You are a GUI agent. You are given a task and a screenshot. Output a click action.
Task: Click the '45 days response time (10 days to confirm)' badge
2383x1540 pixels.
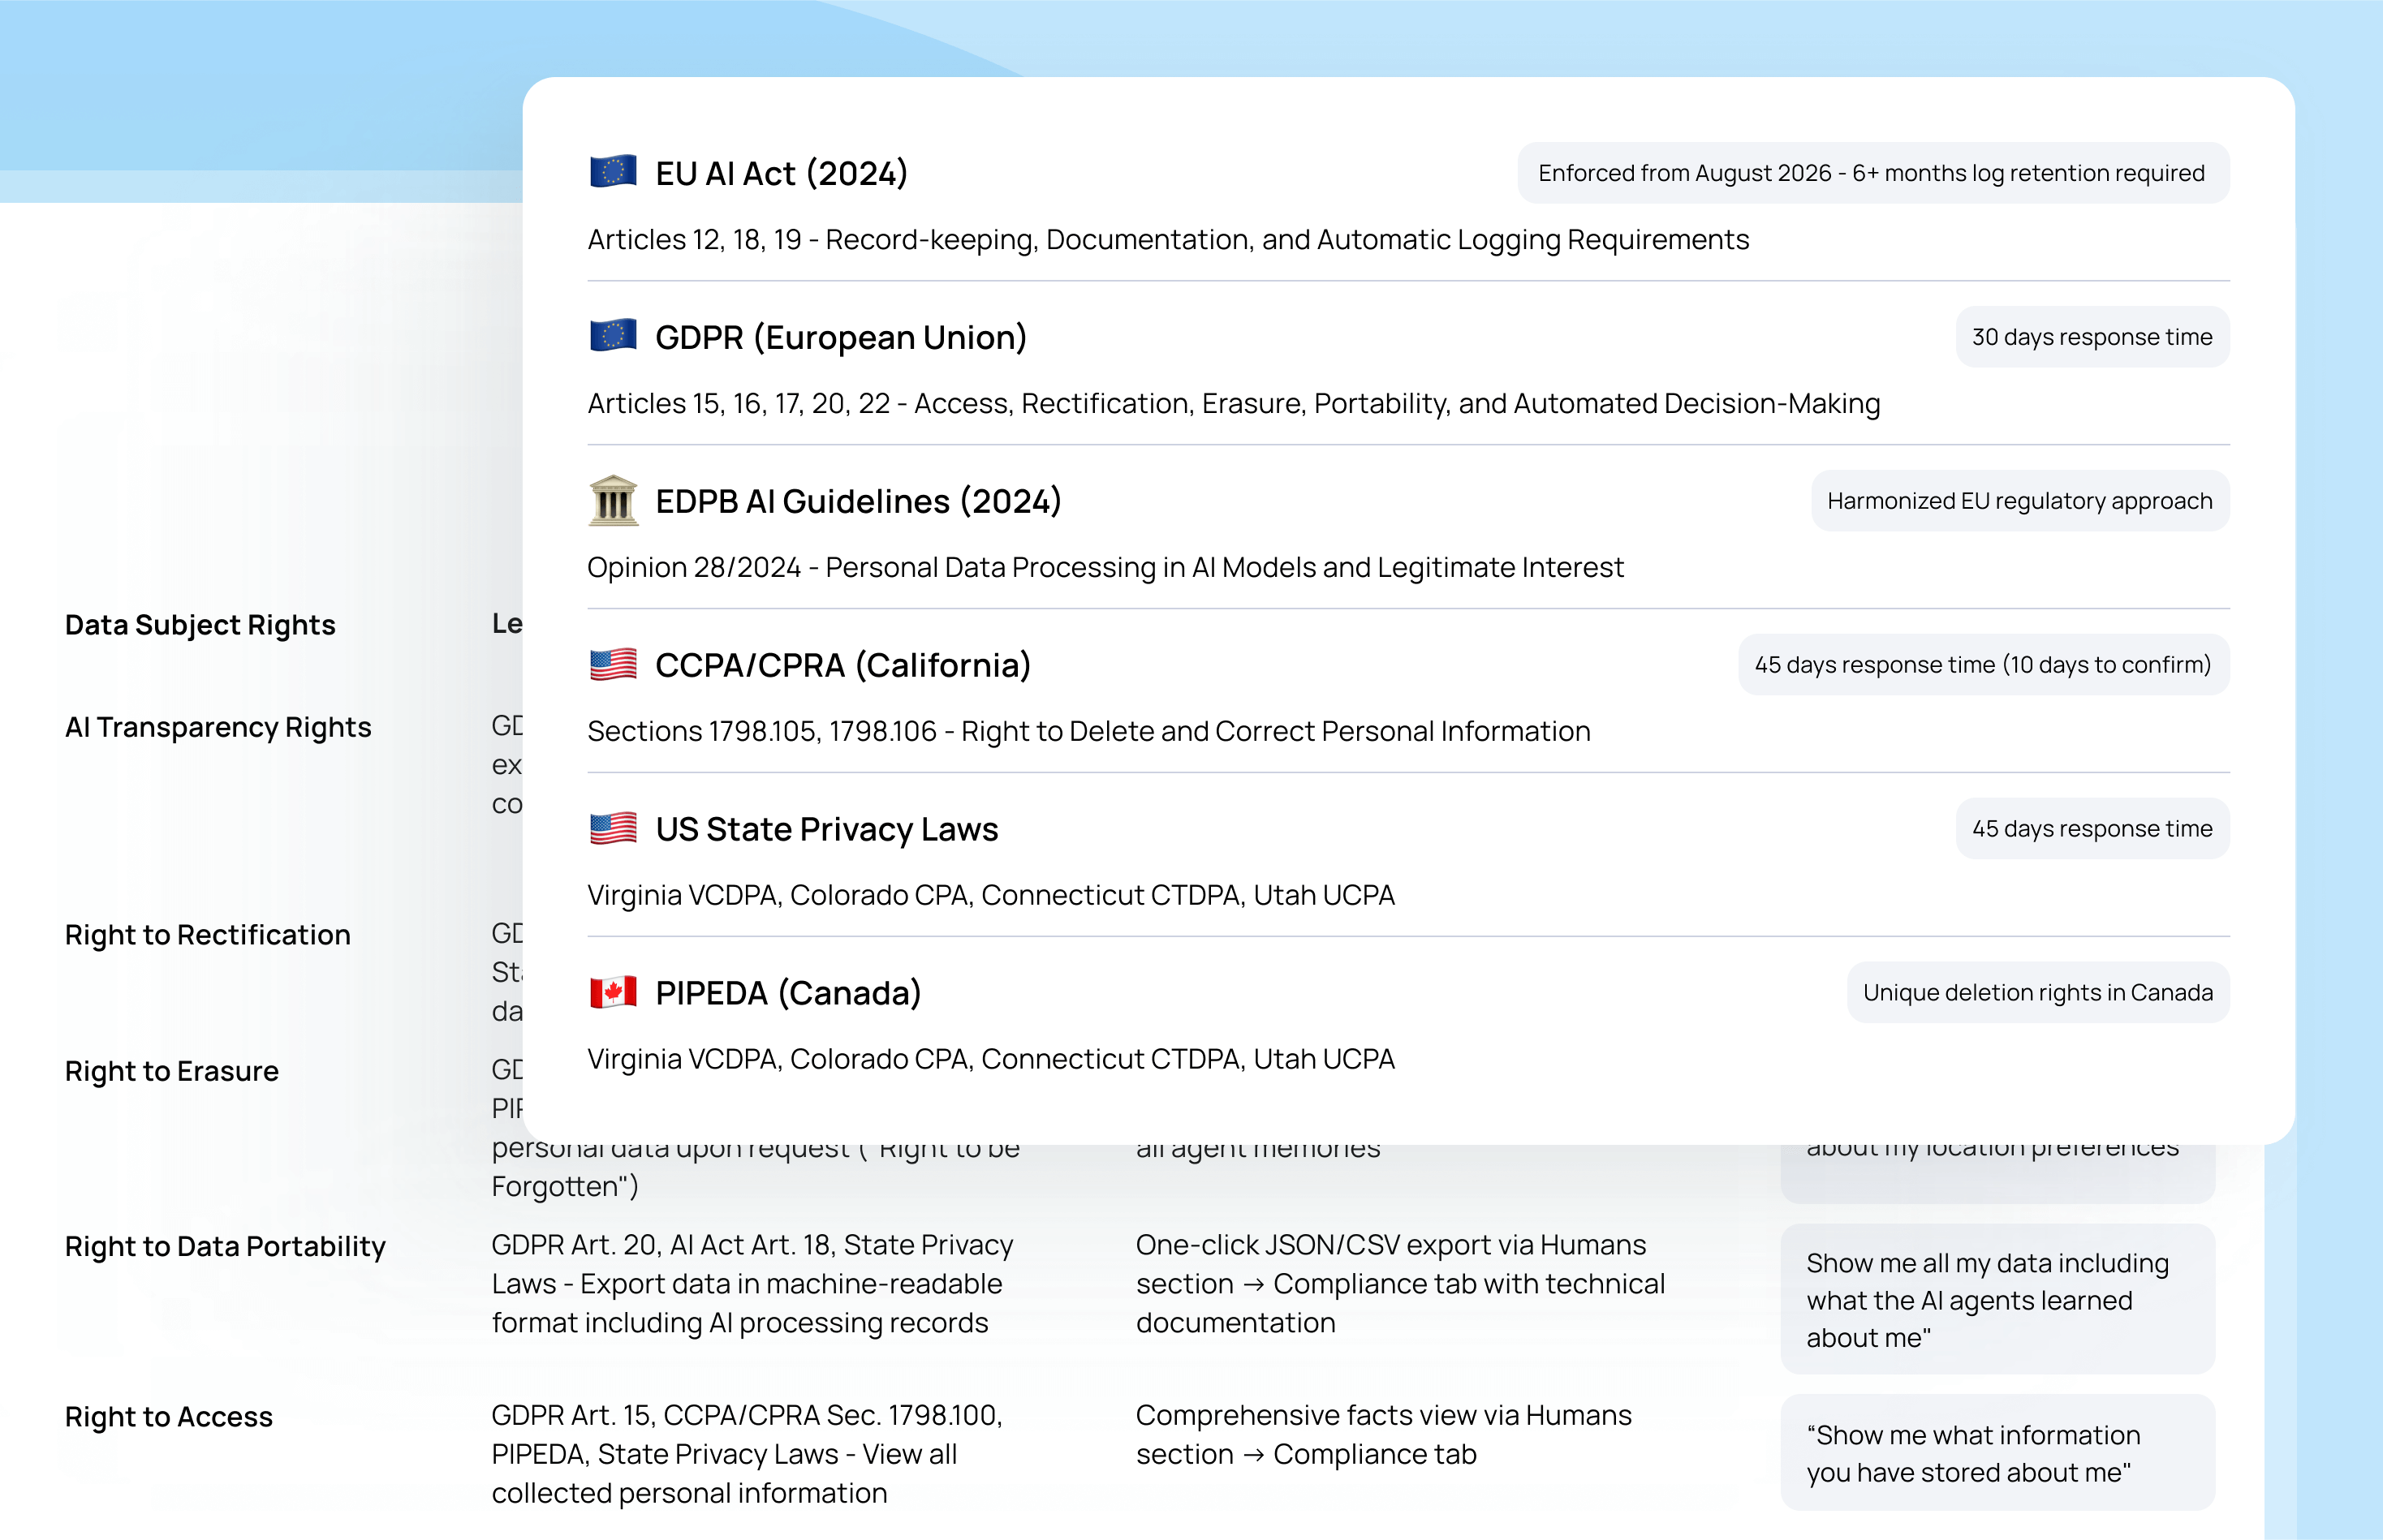pos(1983,665)
